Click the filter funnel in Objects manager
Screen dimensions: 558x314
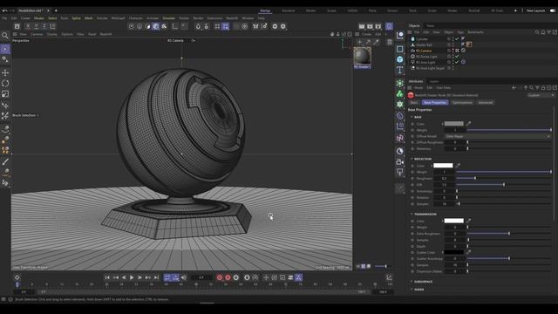point(549,32)
